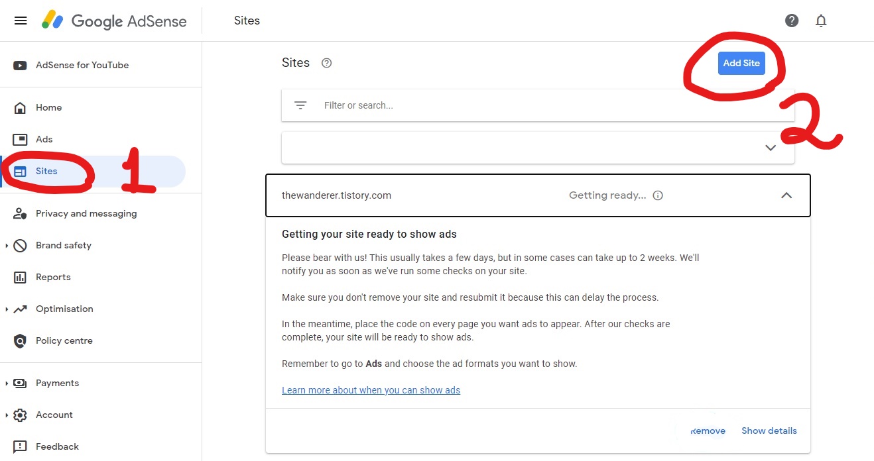Click the Optimisation trend arrow icon
874x461 pixels.
coord(21,309)
